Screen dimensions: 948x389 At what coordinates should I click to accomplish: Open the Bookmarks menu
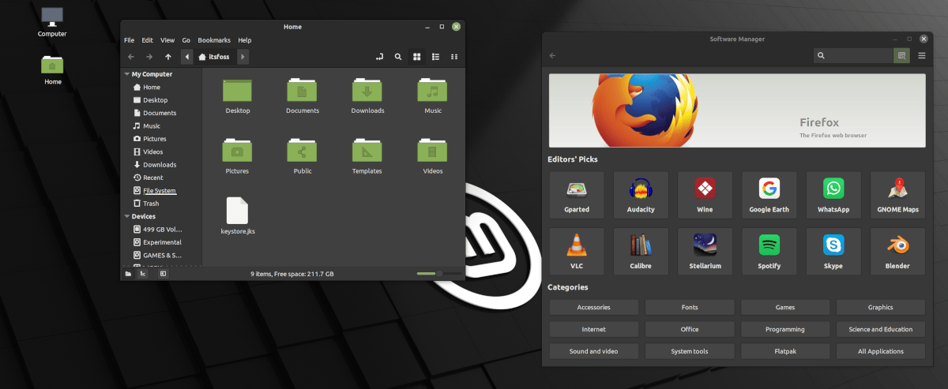pyautogui.click(x=213, y=40)
